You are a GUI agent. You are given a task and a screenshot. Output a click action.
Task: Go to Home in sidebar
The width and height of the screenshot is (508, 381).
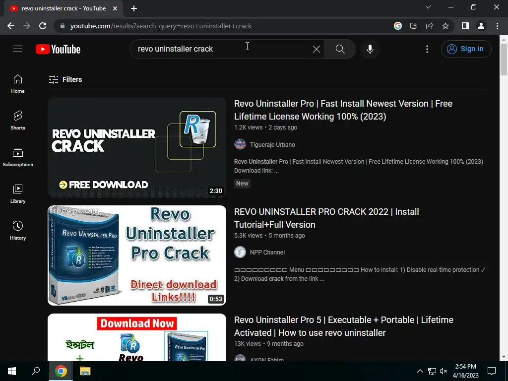click(18, 83)
